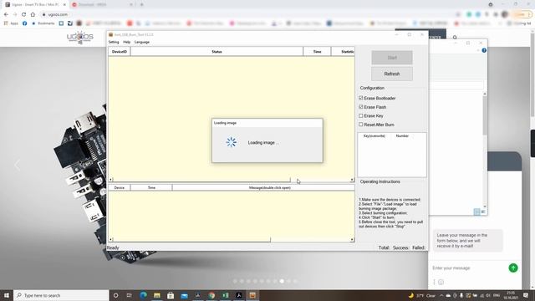Click the Status column header

(217, 52)
